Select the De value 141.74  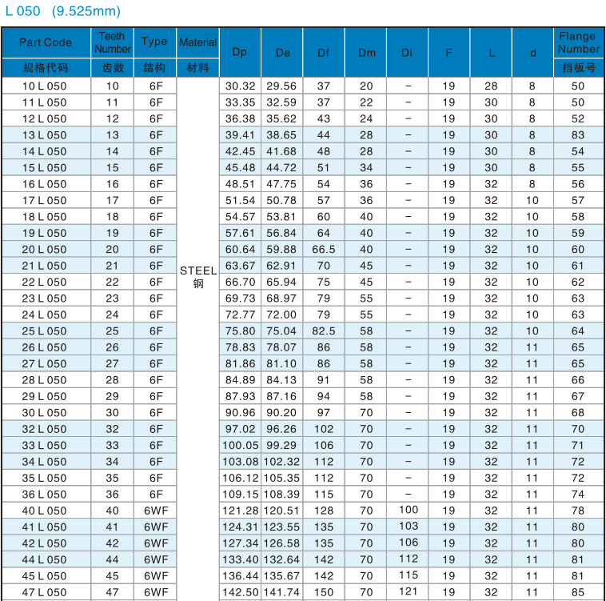[281, 592]
